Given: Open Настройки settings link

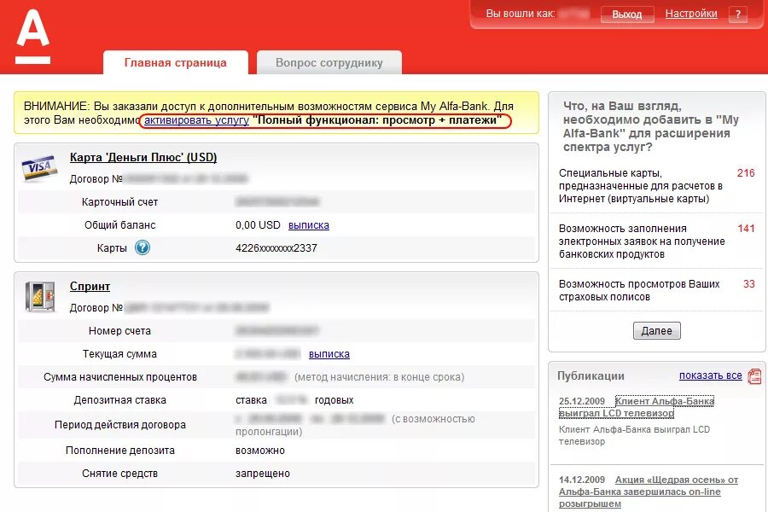Looking at the screenshot, I should click(691, 14).
